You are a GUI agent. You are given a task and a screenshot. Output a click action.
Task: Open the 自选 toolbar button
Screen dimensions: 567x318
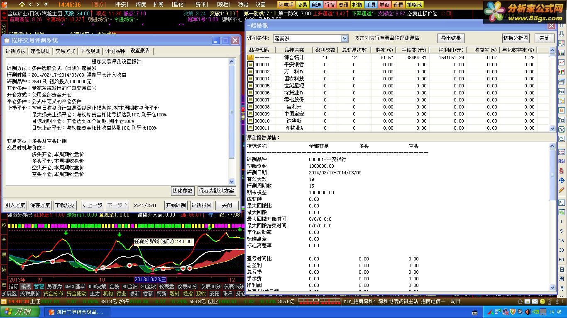tap(316, 5)
